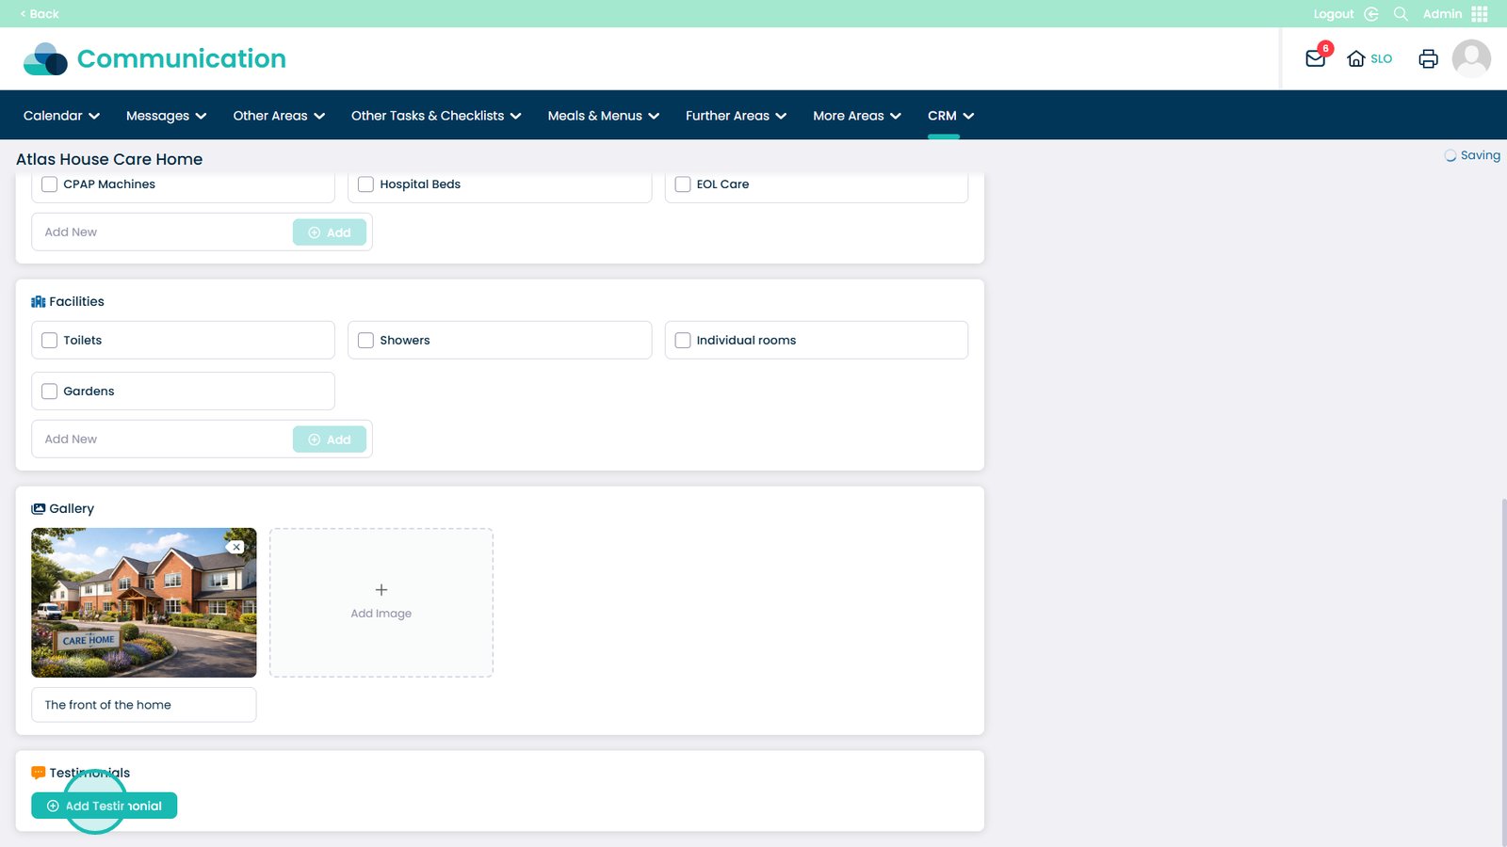The height and width of the screenshot is (847, 1507).
Task: Open the user profile avatar
Action: click(1471, 58)
